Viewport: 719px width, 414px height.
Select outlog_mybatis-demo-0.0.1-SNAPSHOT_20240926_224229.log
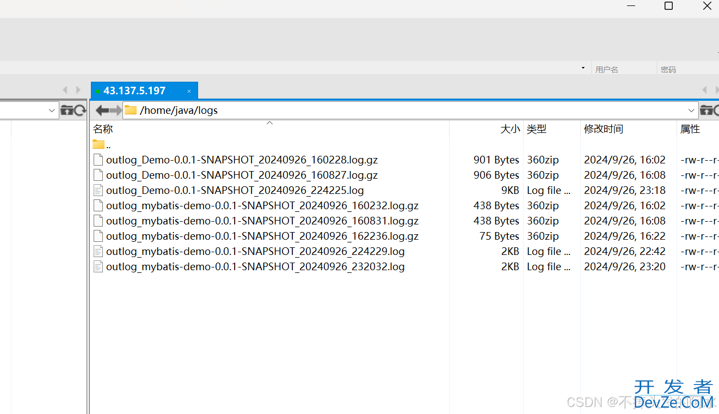255,251
